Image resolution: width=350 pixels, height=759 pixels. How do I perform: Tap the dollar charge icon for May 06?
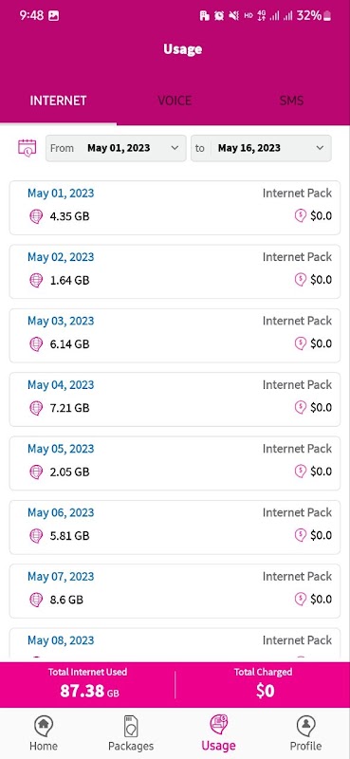coord(300,535)
